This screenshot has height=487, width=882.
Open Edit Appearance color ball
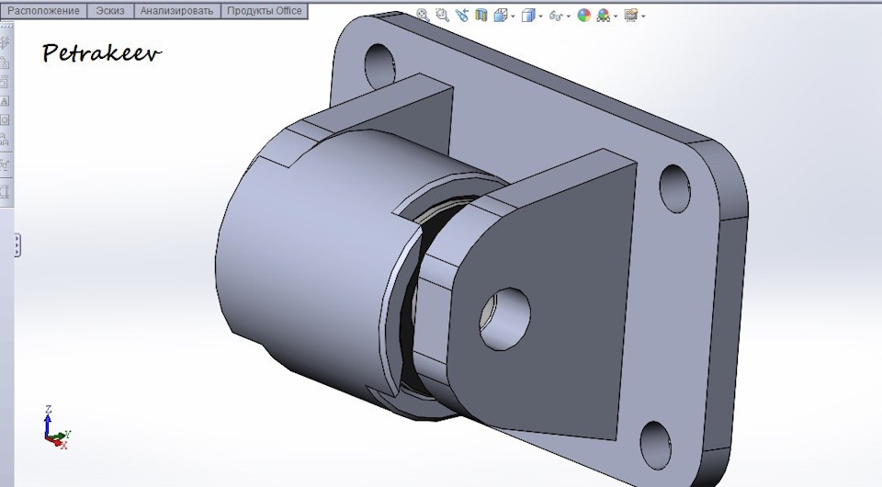pos(584,16)
